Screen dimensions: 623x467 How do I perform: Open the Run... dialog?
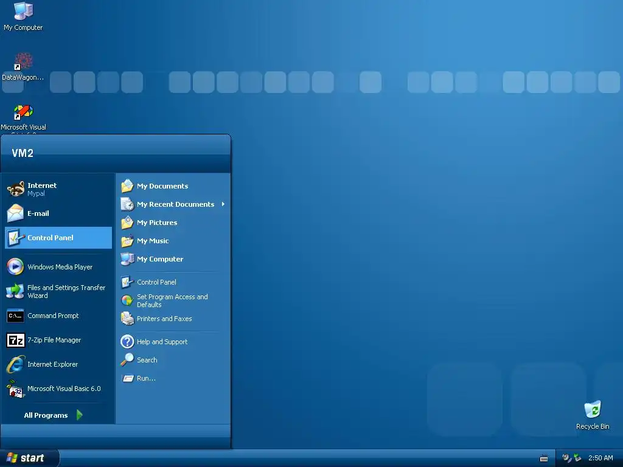pos(173,378)
